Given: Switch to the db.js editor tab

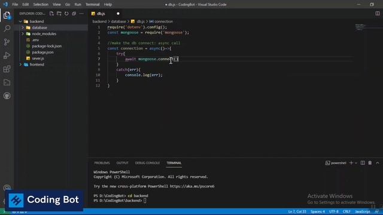Looking at the screenshot, I should 101,14.
